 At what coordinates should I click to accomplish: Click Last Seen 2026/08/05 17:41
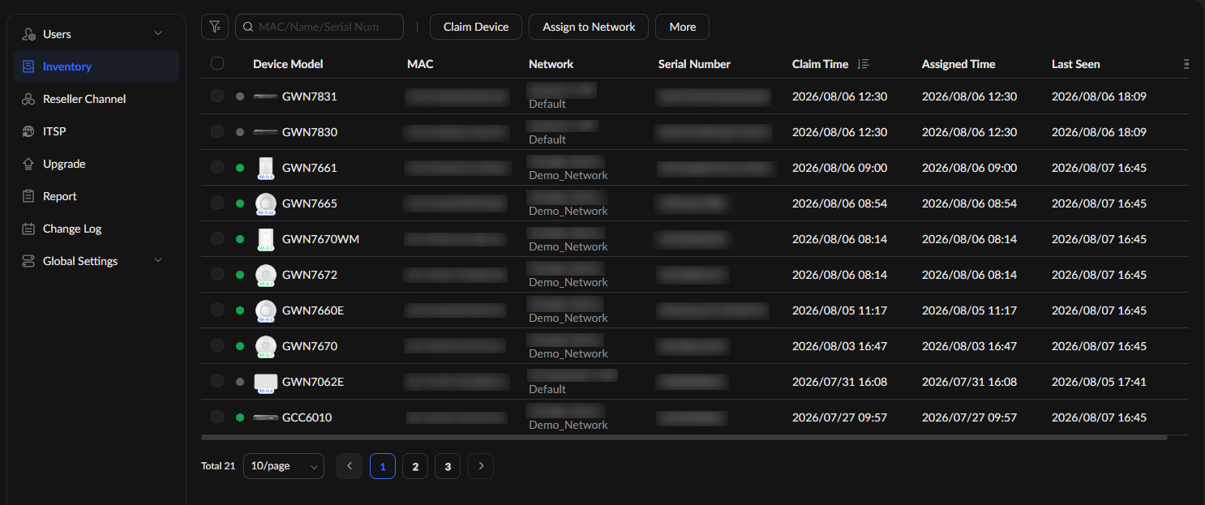(1099, 382)
